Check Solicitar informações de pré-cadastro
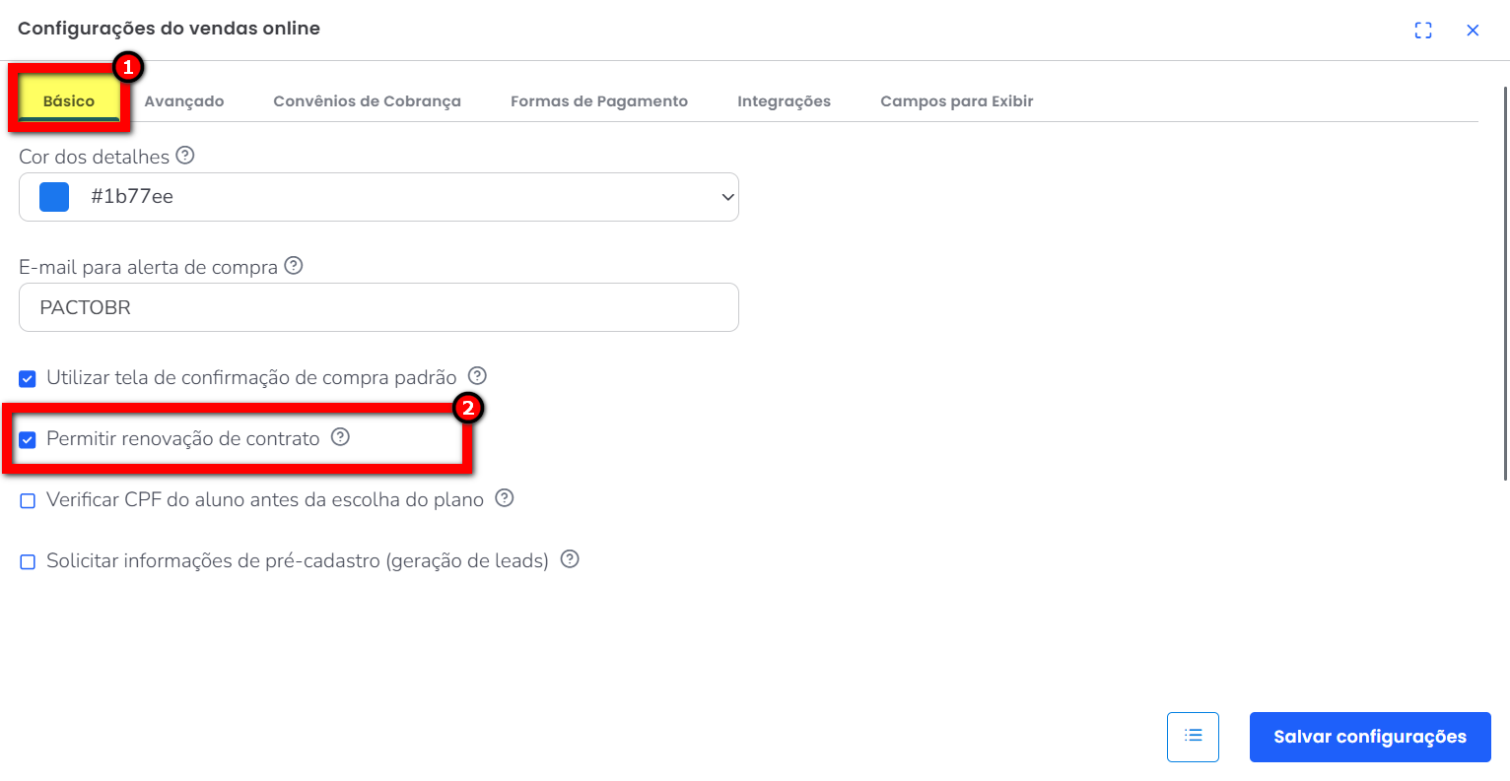This screenshot has width=1510, height=781. click(x=28, y=562)
